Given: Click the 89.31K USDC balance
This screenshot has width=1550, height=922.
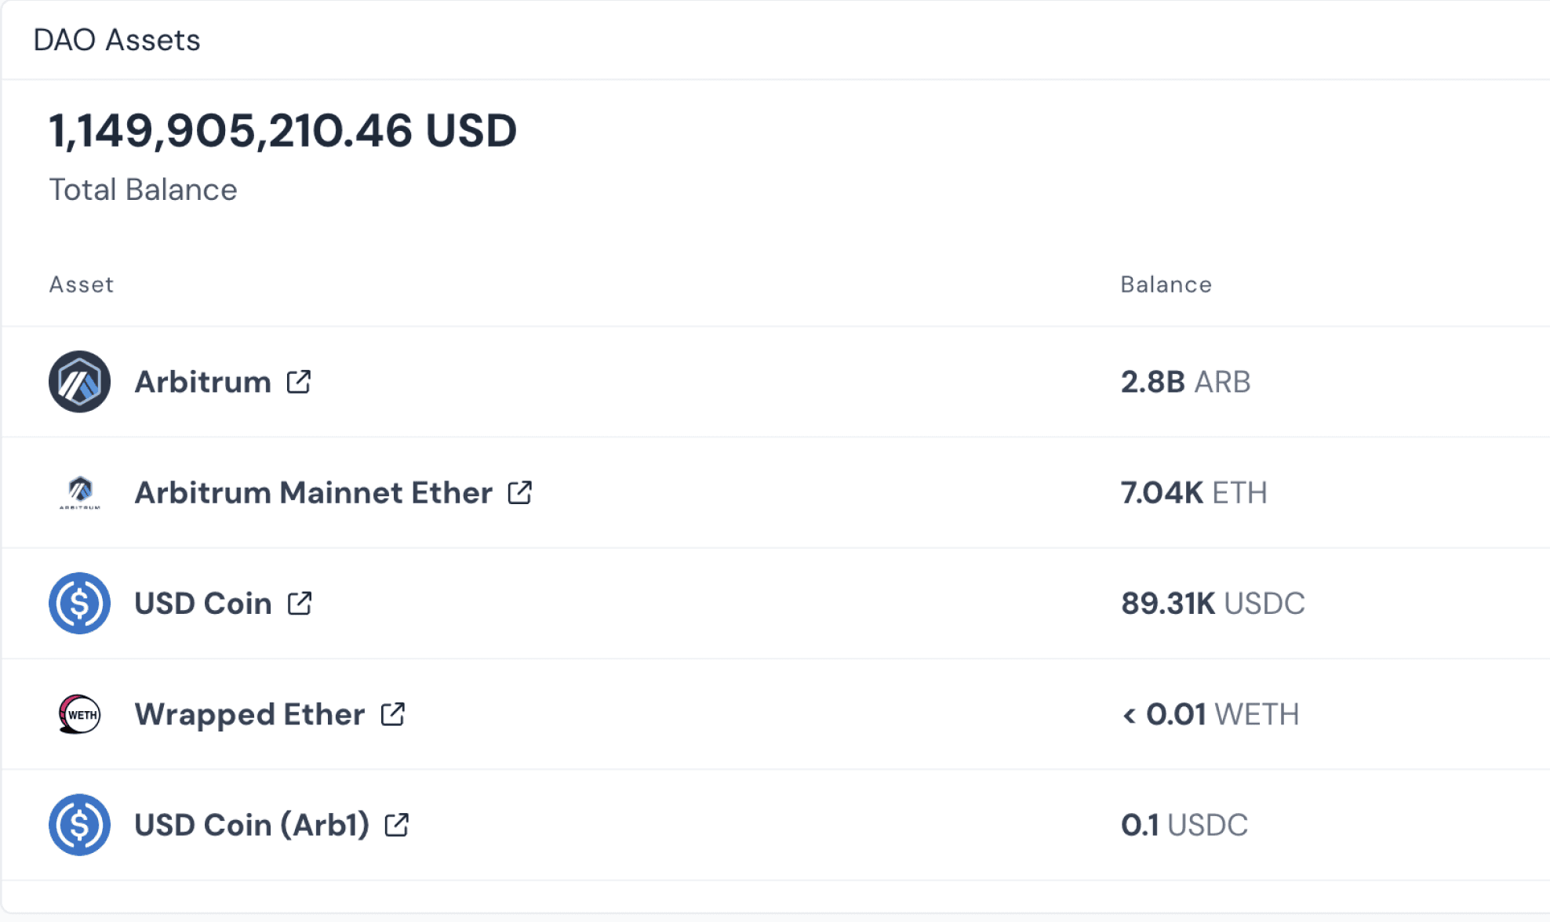Looking at the screenshot, I should point(1213,603).
